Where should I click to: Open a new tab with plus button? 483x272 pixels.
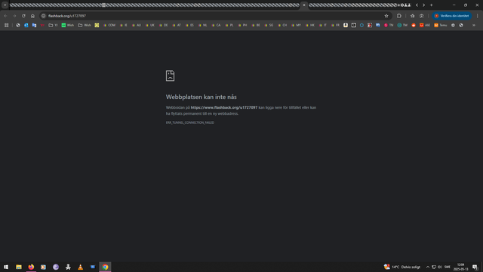[x=431, y=5]
